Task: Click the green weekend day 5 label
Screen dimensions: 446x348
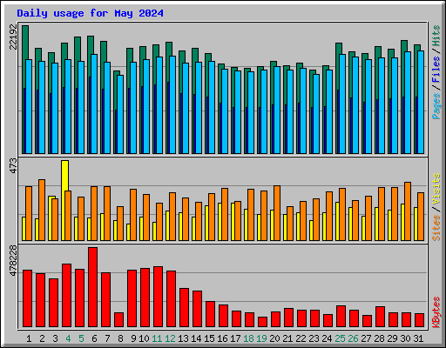Action: click(x=81, y=338)
